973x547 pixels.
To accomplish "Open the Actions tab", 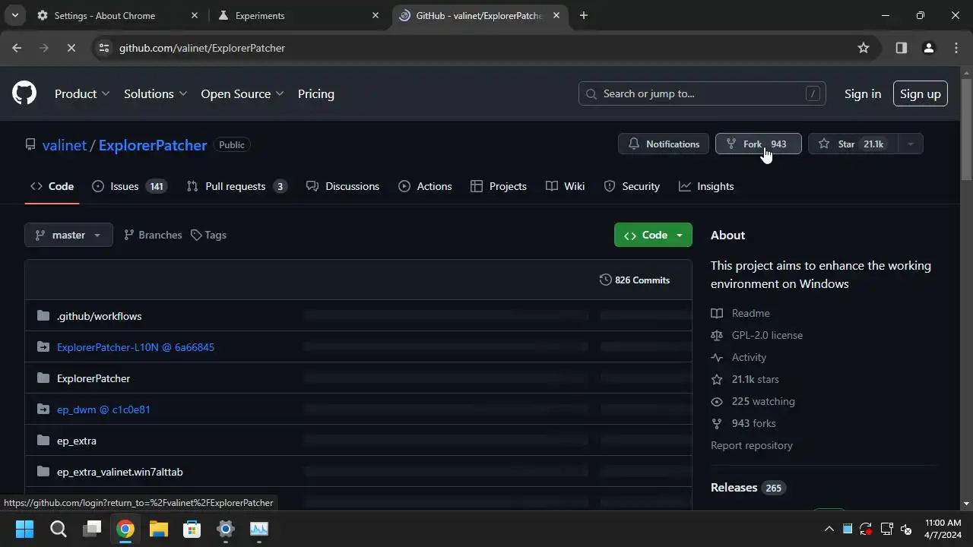I will [x=425, y=186].
